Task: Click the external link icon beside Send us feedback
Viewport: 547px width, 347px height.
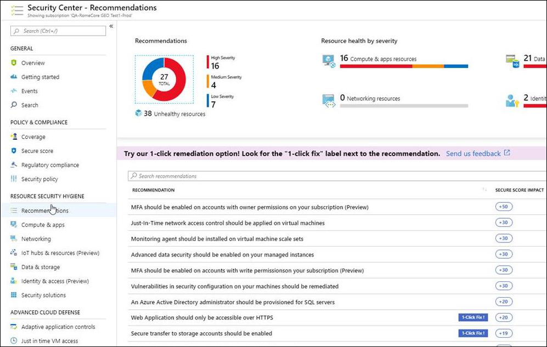Action: [x=507, y=153]
